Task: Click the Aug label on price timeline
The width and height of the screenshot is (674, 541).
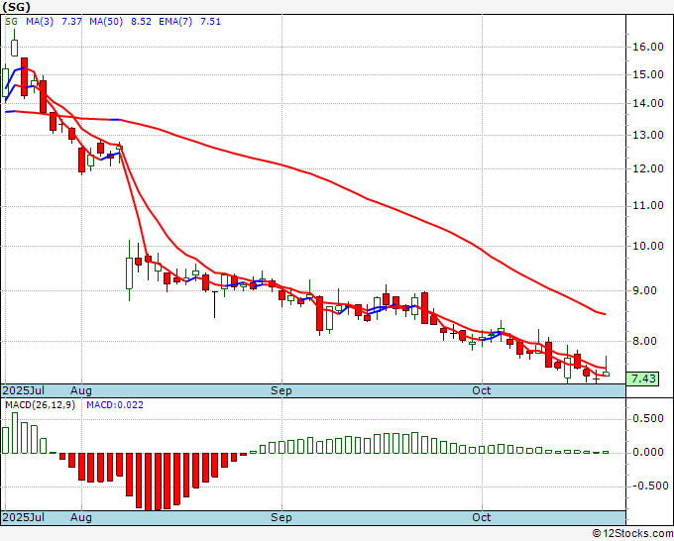Action: pyautogui.click(x=81, y=390)
